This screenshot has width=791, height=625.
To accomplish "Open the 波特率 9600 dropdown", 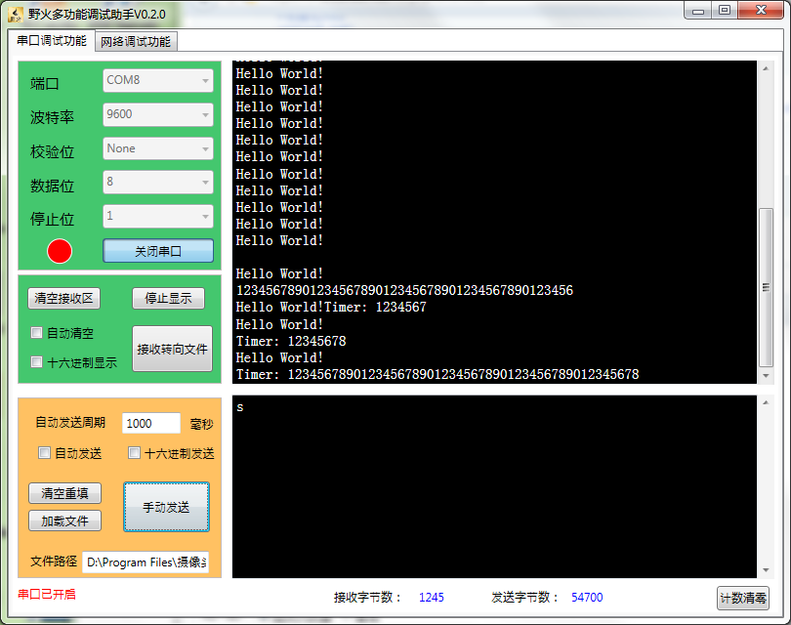I will click(x=158, y=114).
